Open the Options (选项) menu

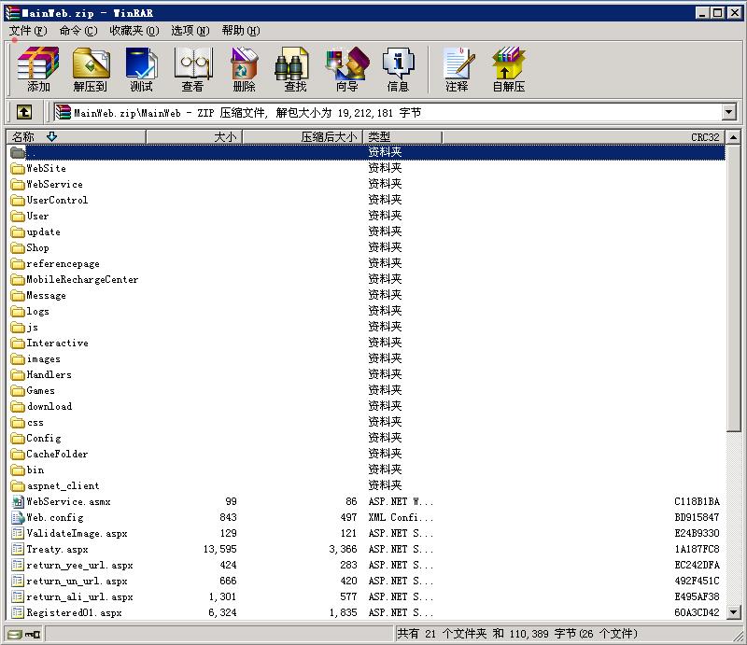[x=190, y=31]
